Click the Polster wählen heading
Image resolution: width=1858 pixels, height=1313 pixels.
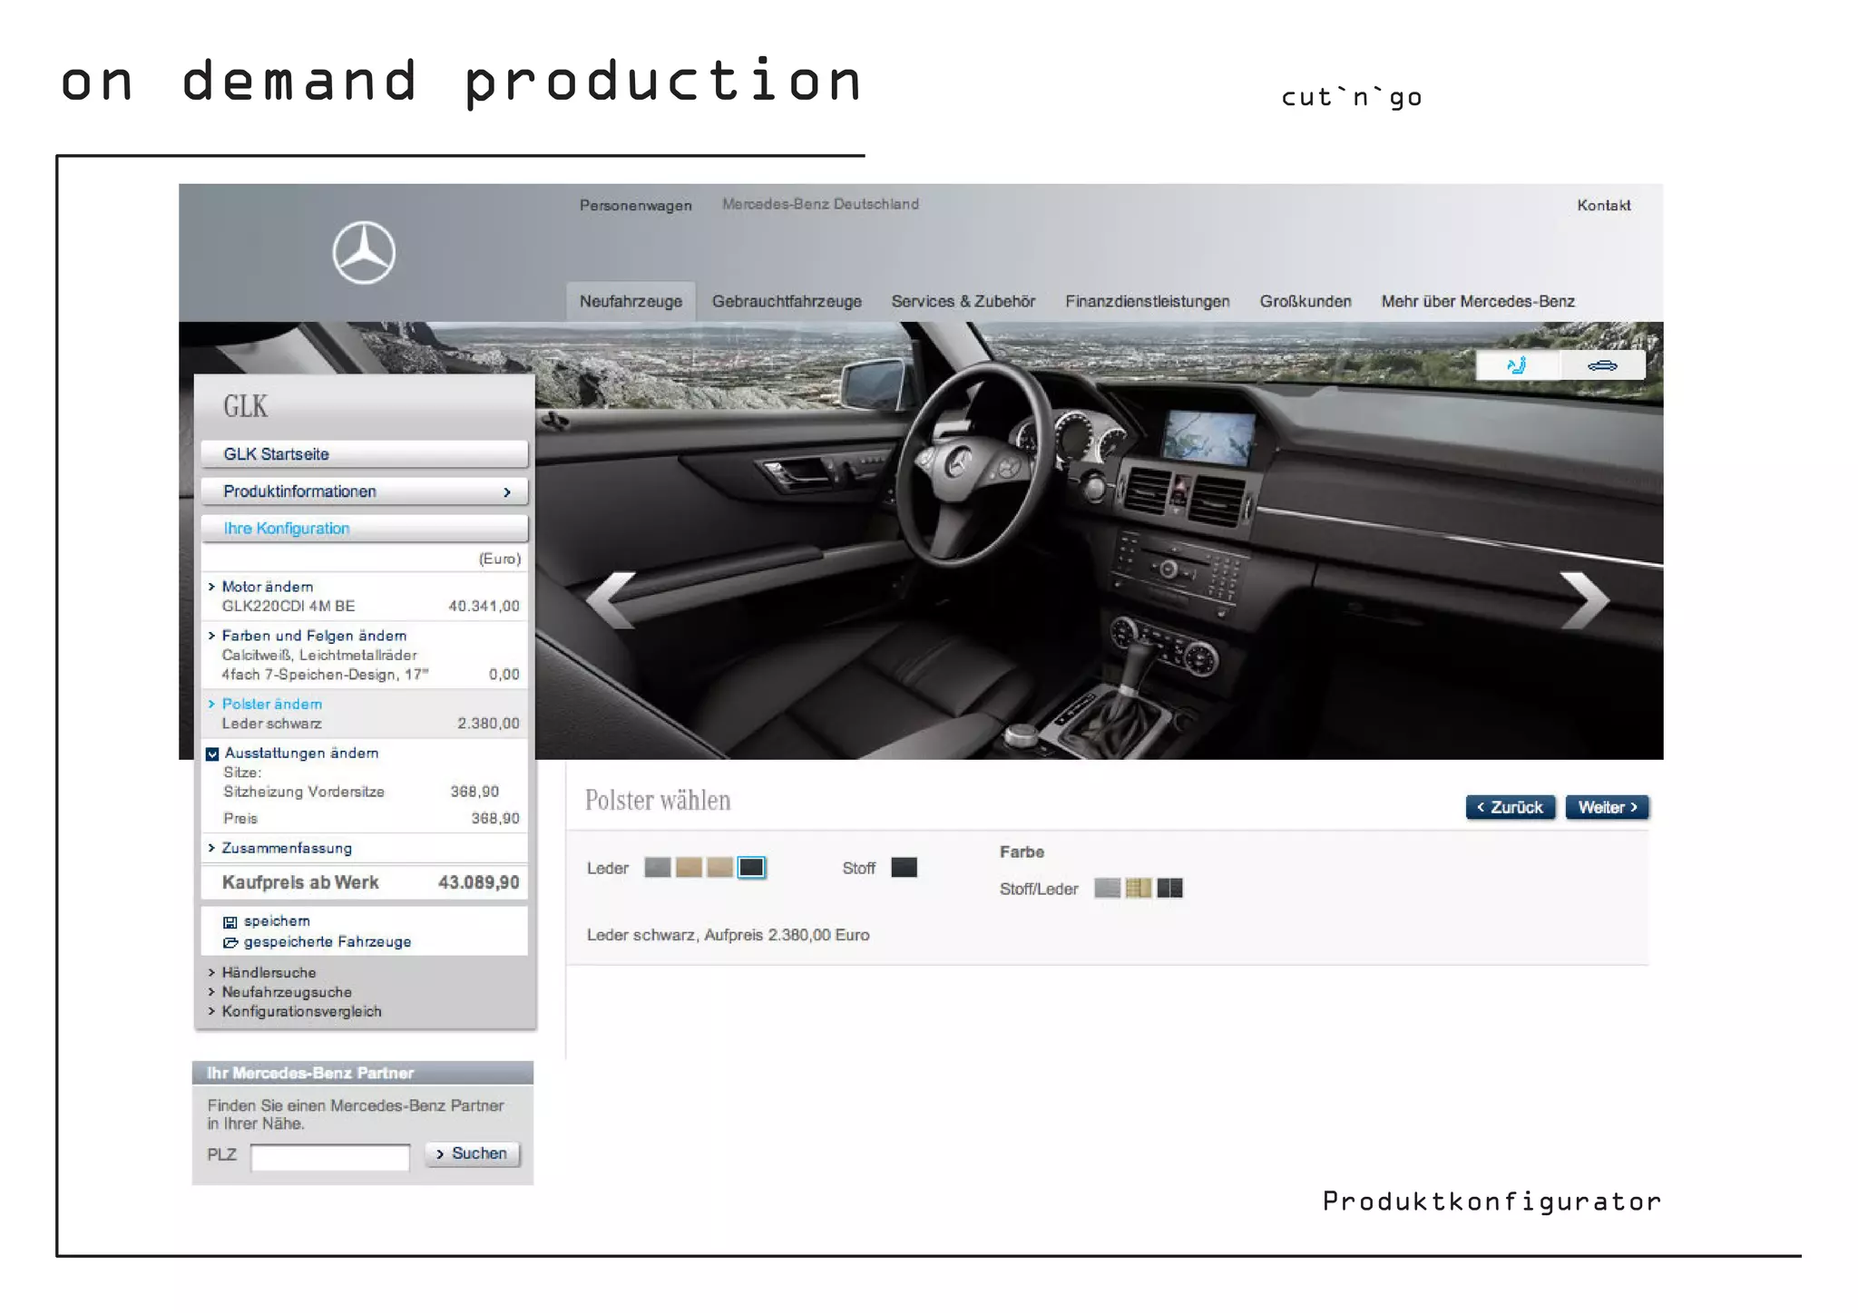tap(658, 800)
